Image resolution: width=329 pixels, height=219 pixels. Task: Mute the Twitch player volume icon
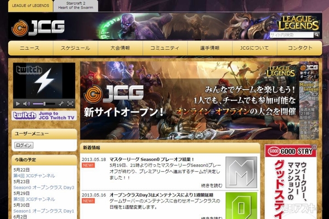(26, 103)
